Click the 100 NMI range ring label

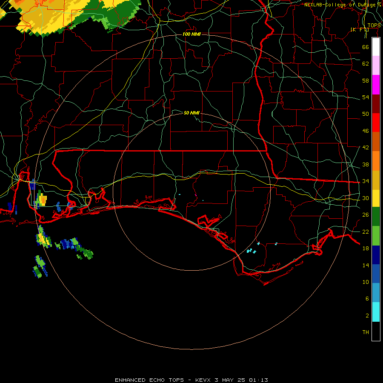191,34
